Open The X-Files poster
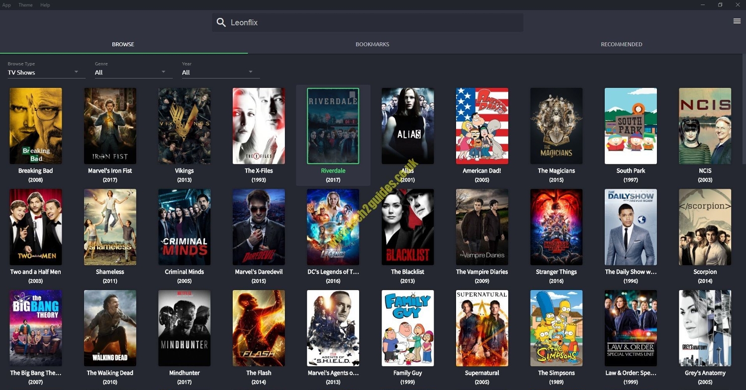This screenshot has width=746, height=390. click(x=259, y=126)
